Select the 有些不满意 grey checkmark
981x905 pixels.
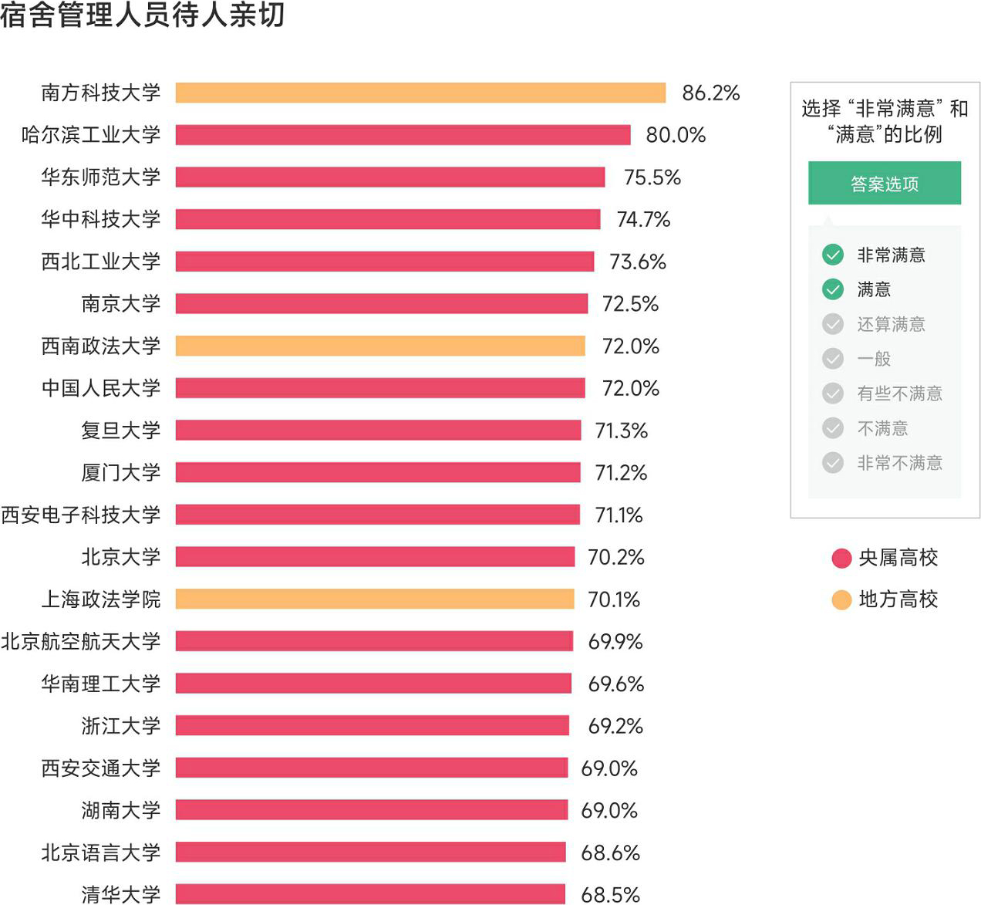pyautogui.click(x=833, y=393)
